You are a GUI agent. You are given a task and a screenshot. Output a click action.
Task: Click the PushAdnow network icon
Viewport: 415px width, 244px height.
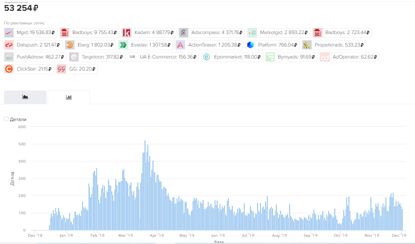pyautogui.click(x=9, y=57)
